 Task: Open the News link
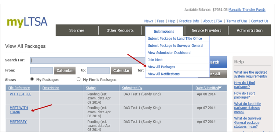point(148,21)
